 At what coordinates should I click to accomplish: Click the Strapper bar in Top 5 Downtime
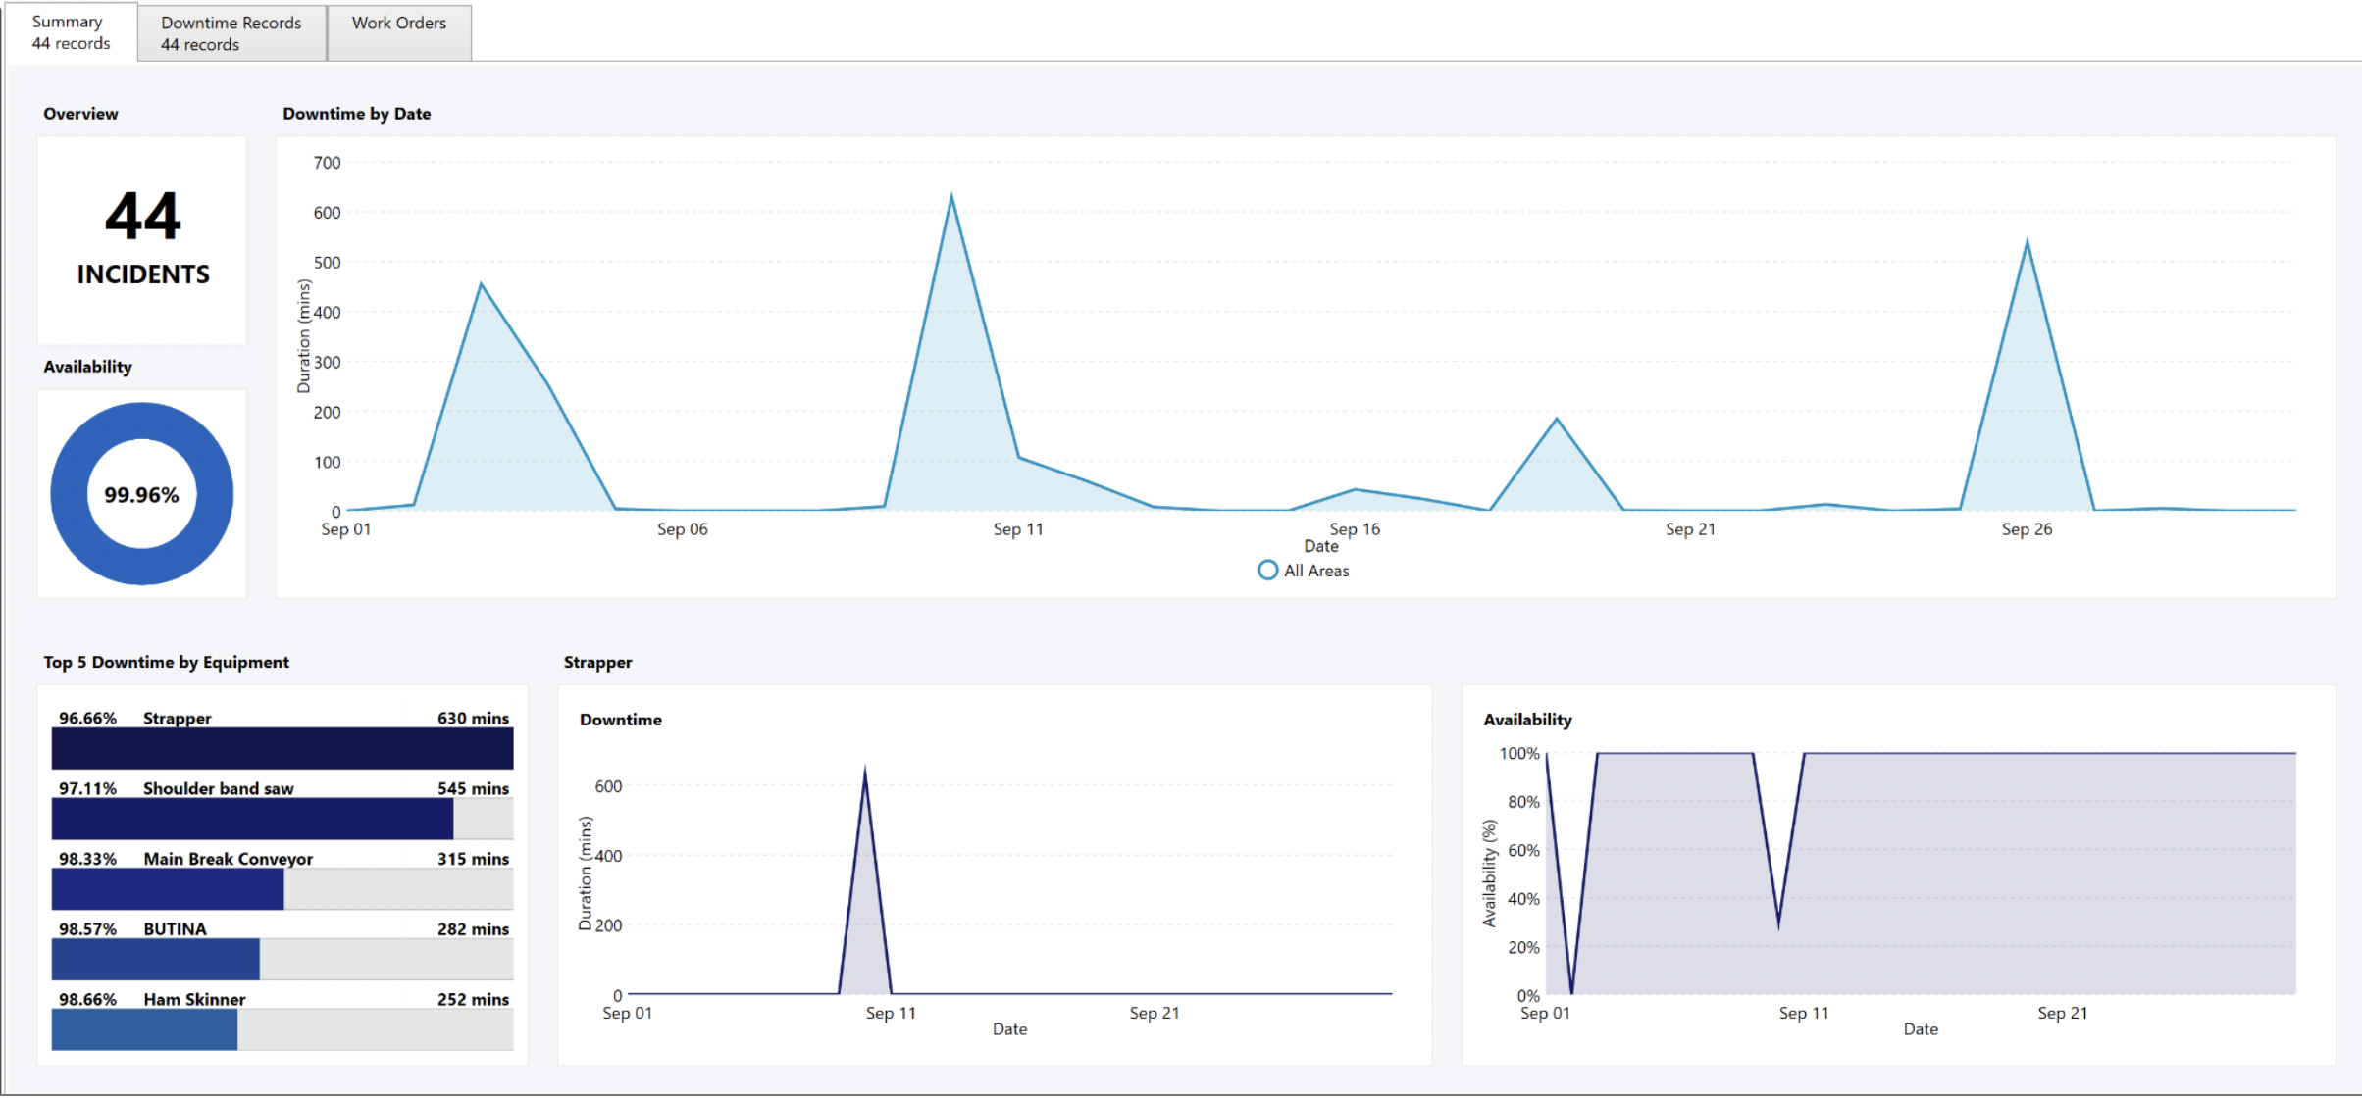[282, 749]
